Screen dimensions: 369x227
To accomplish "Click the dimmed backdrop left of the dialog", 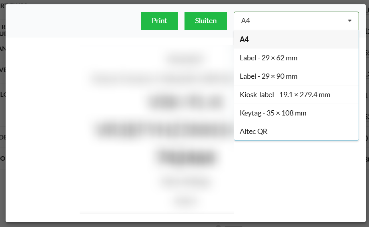I will pyautogui.click(x=2, y=120).
